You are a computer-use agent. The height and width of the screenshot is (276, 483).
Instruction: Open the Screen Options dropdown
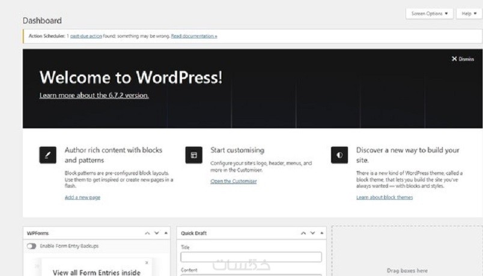[430, 14]
